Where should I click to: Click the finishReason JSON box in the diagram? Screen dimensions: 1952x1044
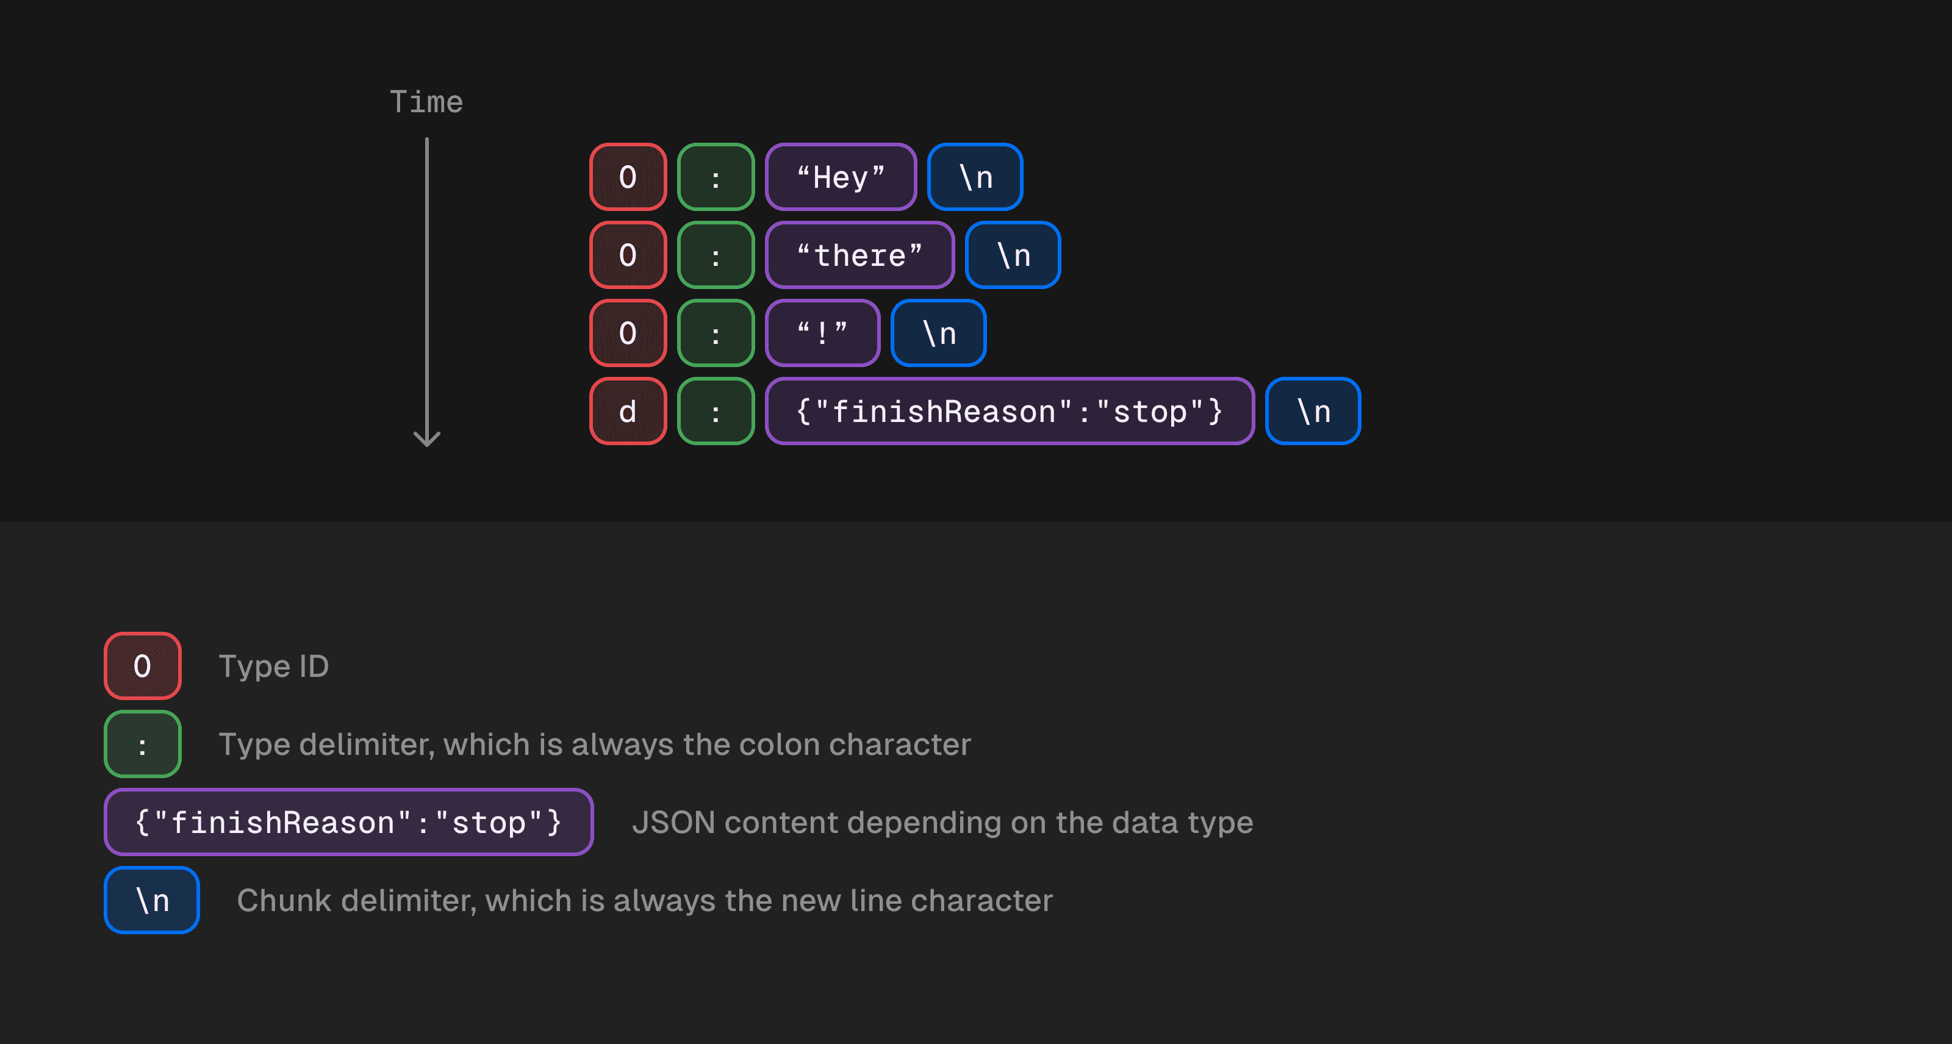pos(1010,412)
